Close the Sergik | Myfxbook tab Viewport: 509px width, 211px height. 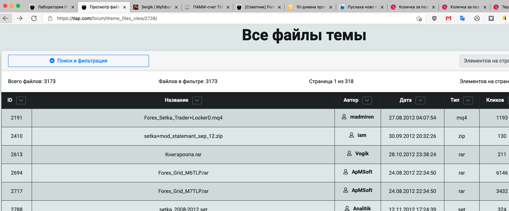click(x=176, y=7)
